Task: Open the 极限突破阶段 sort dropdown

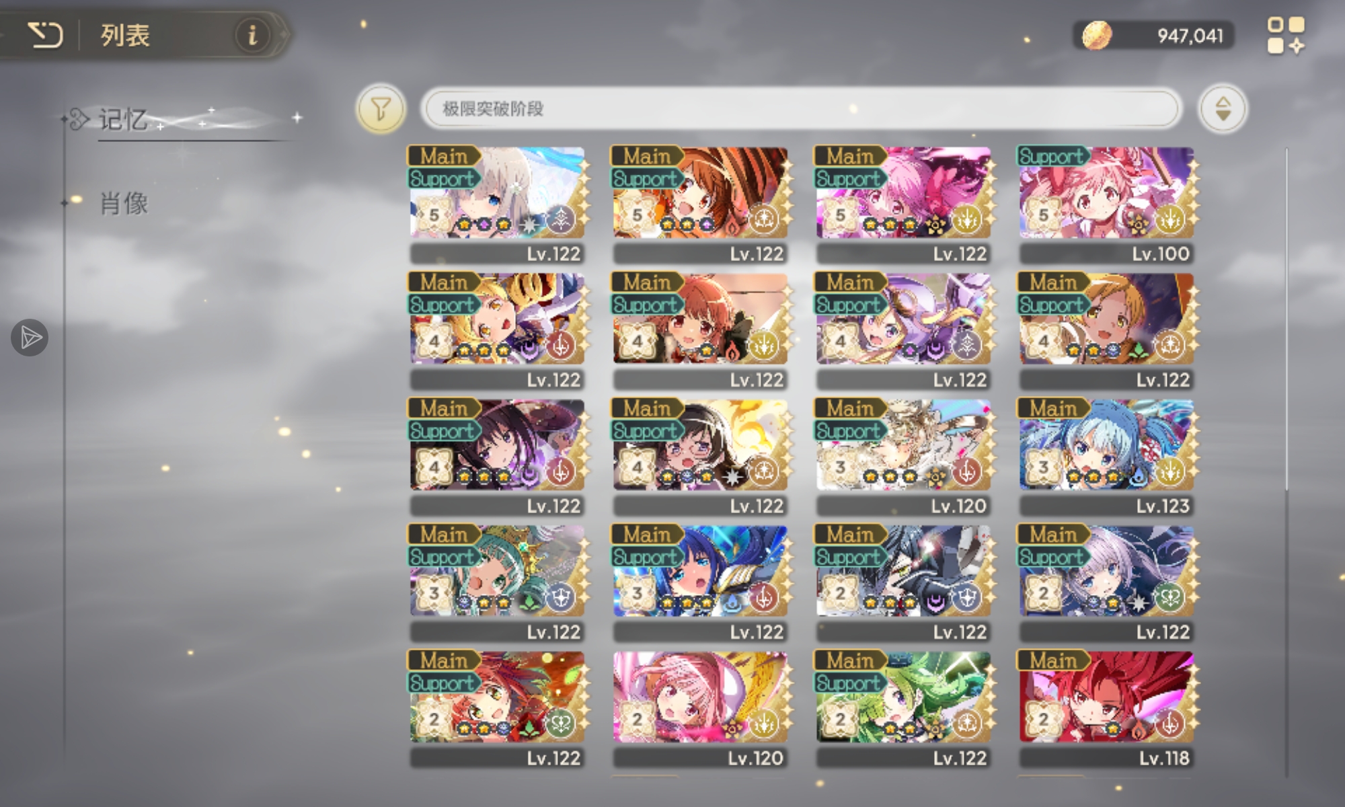Action: tap(800, 108)
